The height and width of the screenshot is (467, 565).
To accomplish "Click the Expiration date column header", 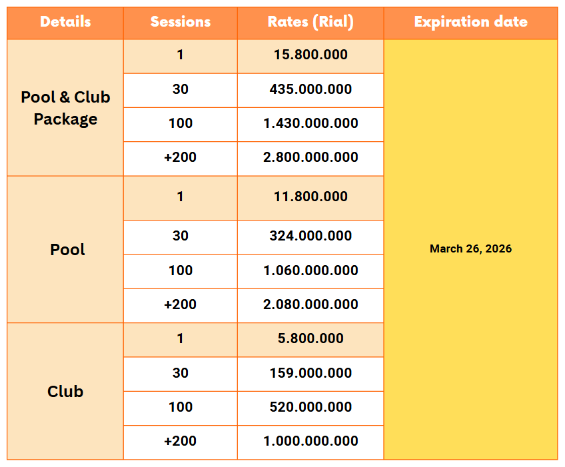I will (470, 22).
